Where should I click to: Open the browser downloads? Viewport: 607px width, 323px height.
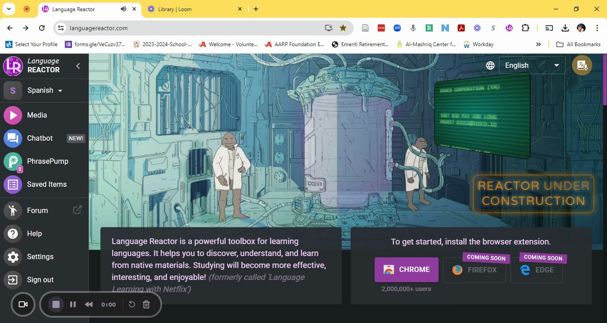(565, 28)
